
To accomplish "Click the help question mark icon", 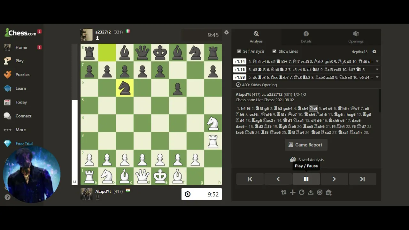I will tap(7, 197).
